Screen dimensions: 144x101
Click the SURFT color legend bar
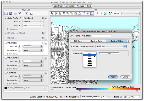108,89
